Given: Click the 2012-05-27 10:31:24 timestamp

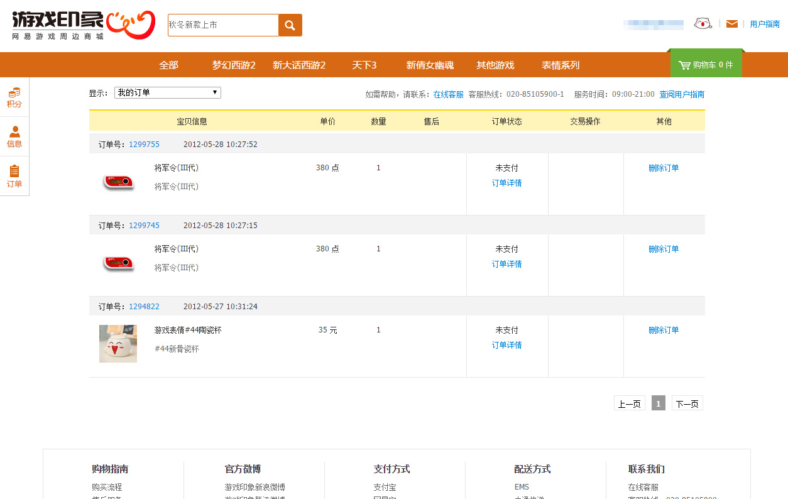Looking at the screenshot, I should click(x=221, y=307).
